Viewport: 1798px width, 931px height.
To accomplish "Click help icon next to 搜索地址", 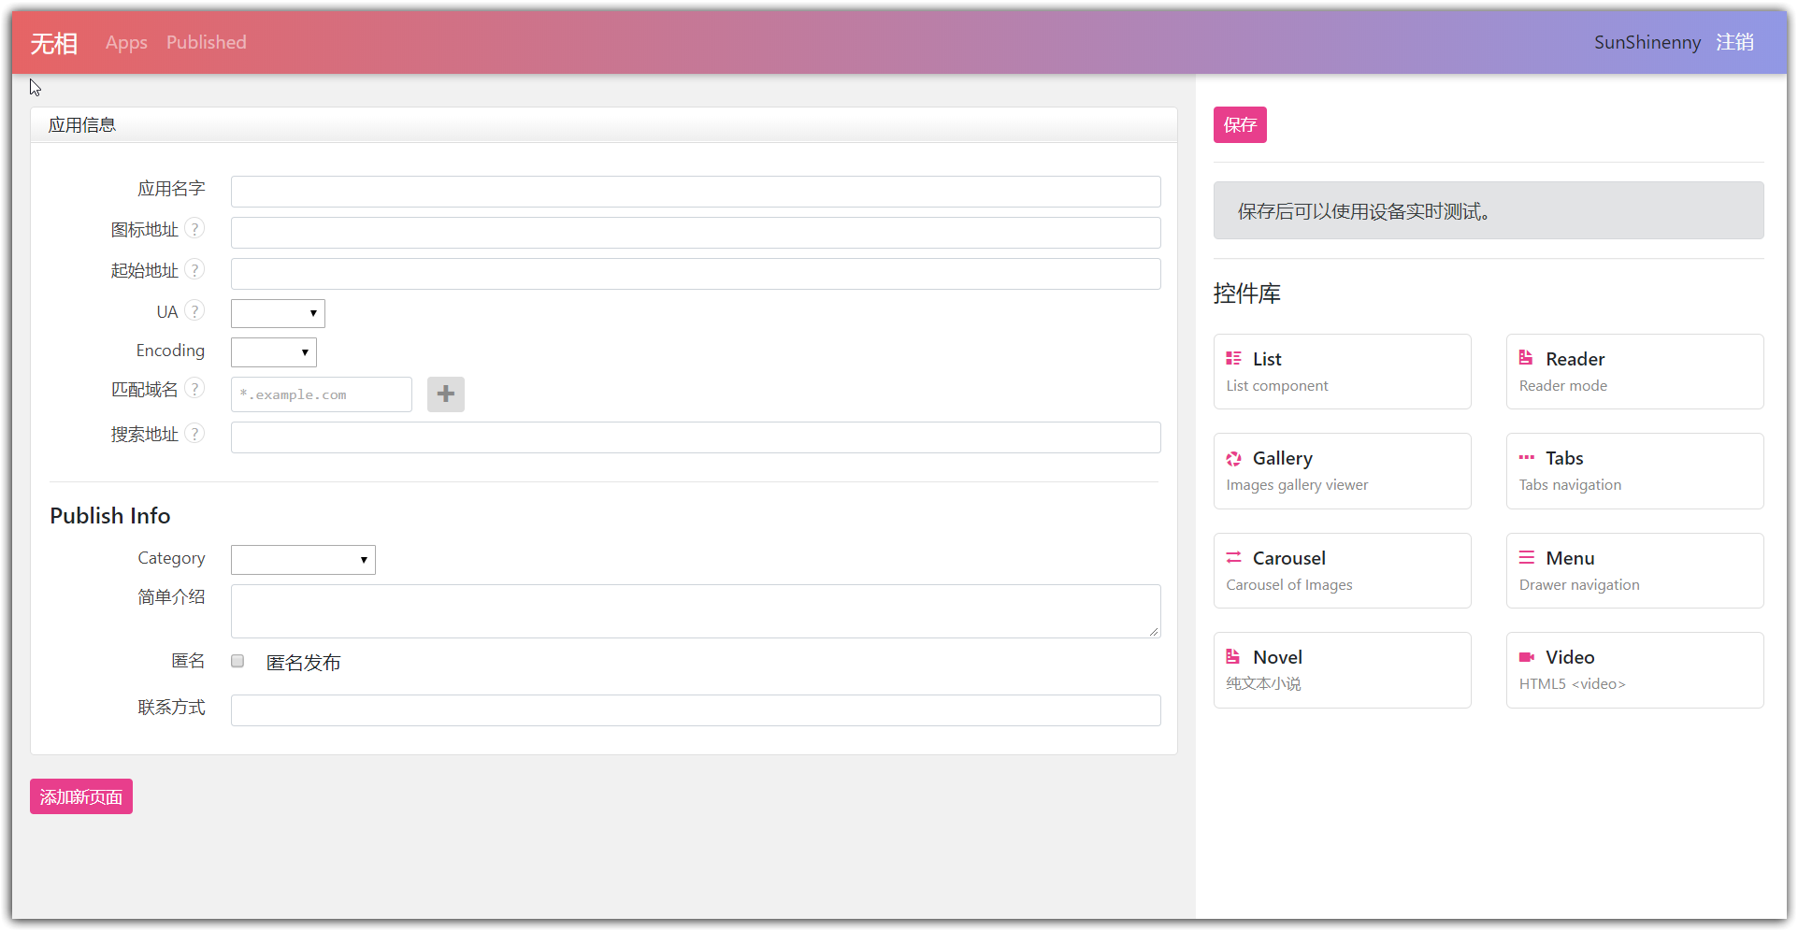I will coord(194,433).
